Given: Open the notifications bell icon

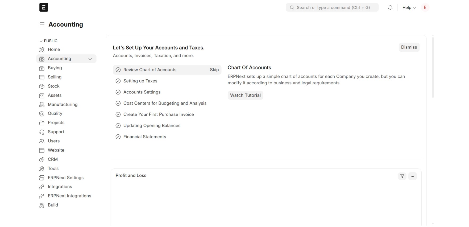Looking at the screenshot, I should pos(390,7).
